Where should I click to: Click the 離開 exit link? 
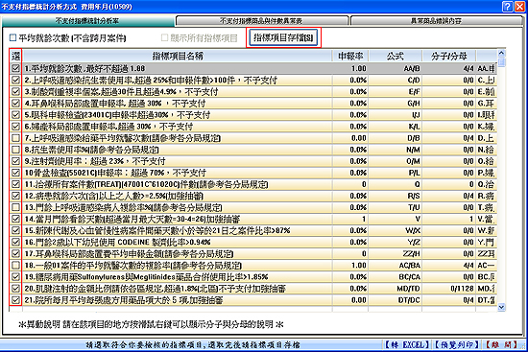pyautogui.click(x=501, y=345)
